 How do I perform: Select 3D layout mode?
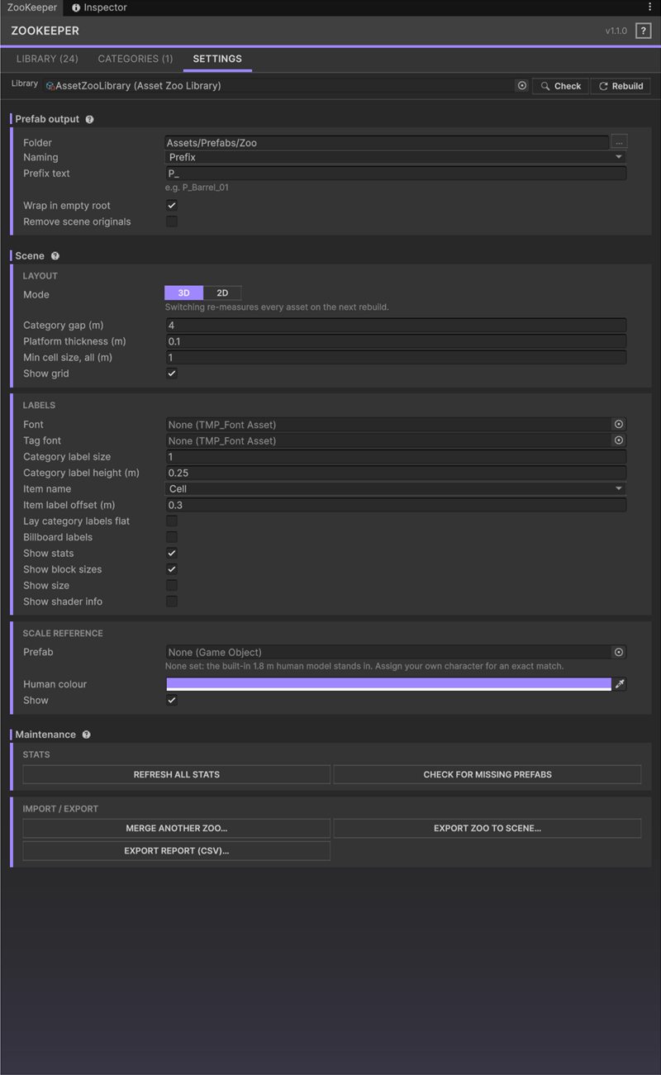tap(184, 293)
